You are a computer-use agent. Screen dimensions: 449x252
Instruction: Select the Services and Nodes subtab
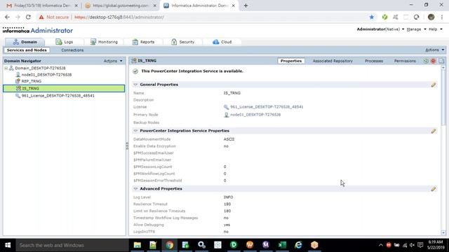(x=27, y=50)
